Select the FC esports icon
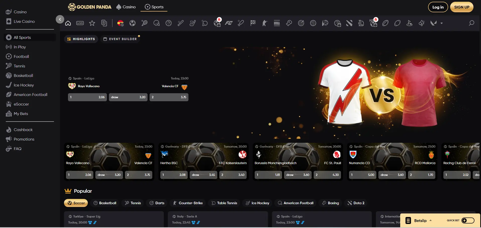This screenshot has height=228, width=481. [229, 23]
